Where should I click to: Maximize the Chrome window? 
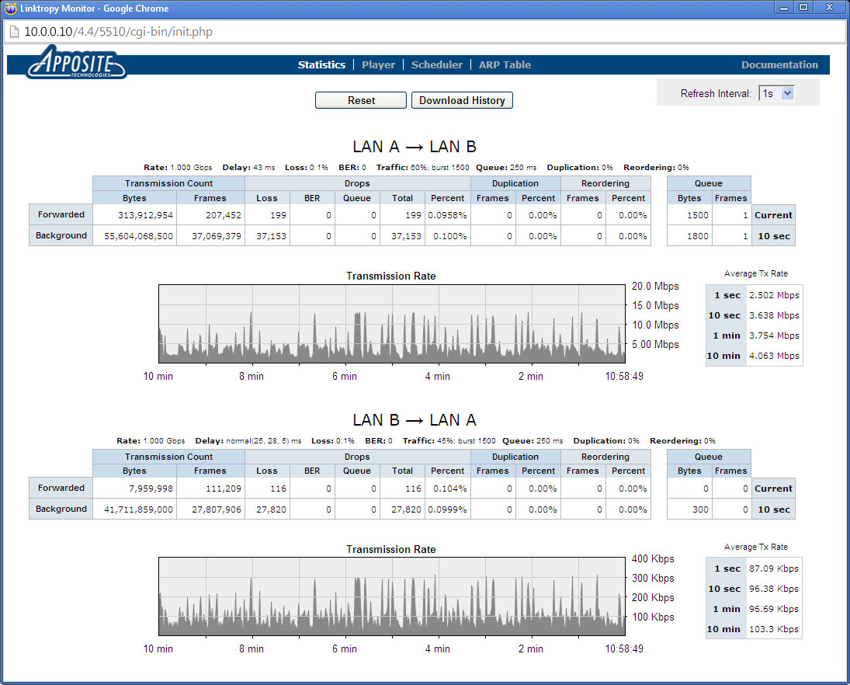[803, 8]
